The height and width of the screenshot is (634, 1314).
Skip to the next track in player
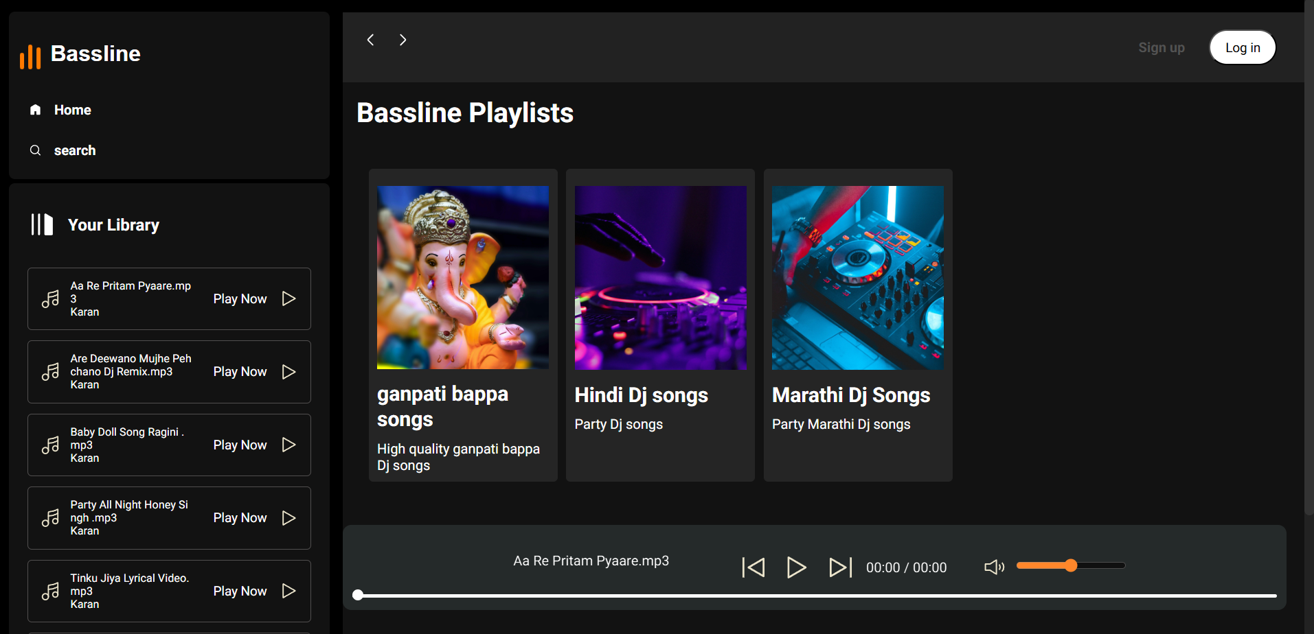[839, 567]
